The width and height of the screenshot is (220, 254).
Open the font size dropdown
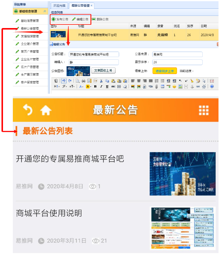pos(72,87)
